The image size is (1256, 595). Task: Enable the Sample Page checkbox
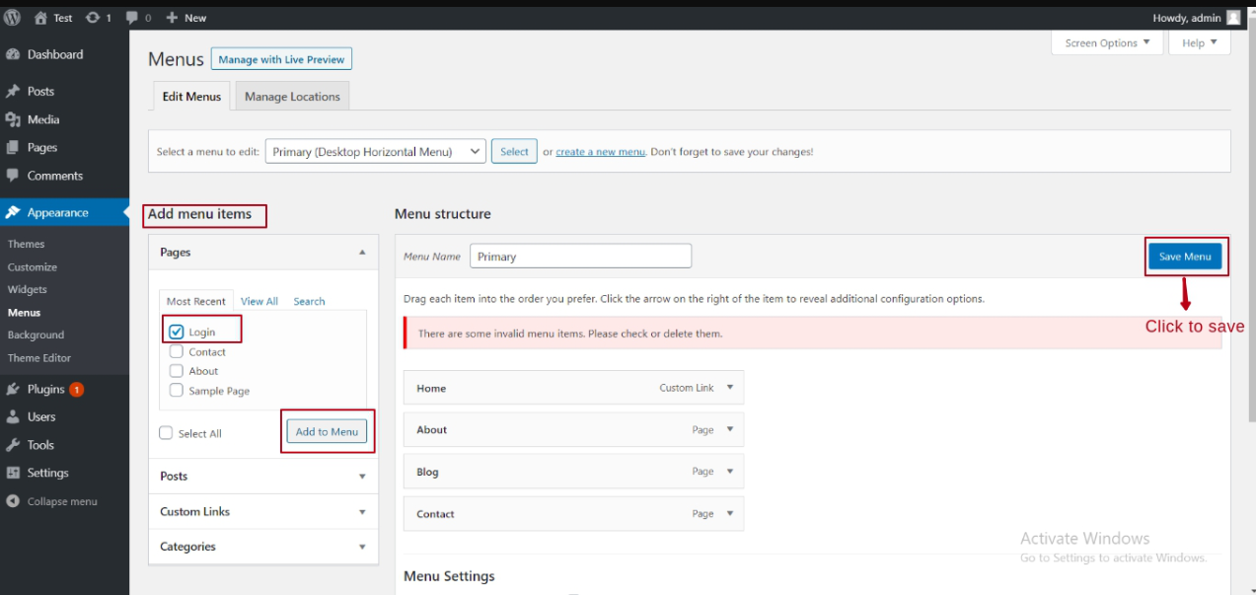point(176,390)
